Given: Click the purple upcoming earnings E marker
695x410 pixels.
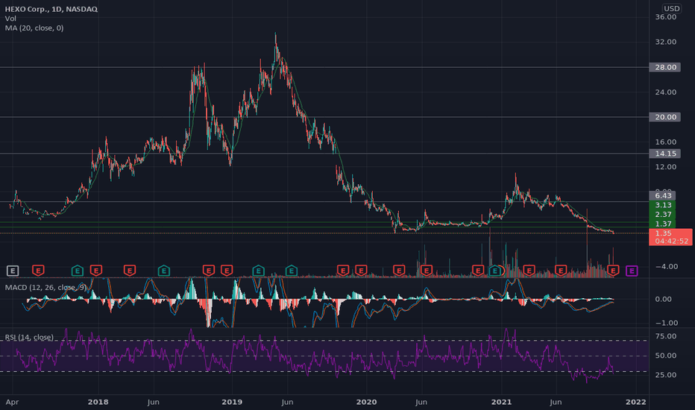Looking at the screenshot, I should click(x=632, y=271).
